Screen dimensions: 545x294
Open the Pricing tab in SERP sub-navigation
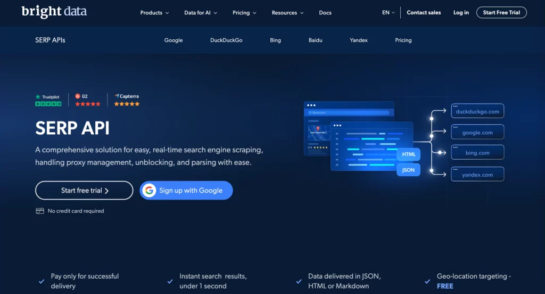[403, 40]
